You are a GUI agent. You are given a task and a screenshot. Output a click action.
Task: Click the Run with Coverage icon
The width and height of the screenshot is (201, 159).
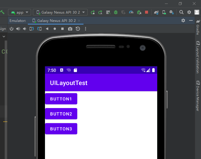[123, 12]
